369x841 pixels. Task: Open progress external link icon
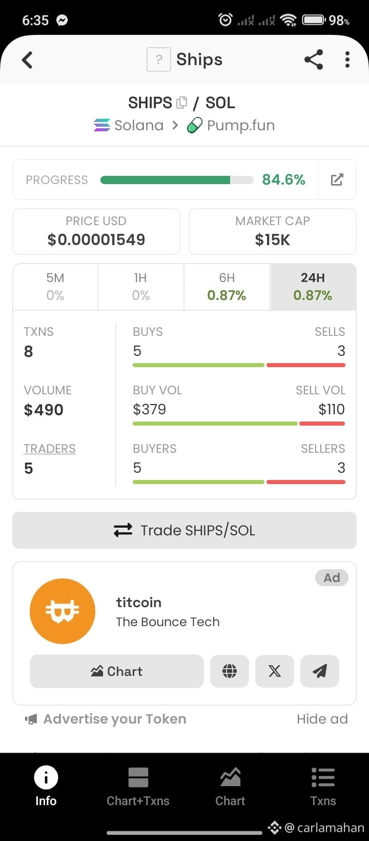[x=337, y=179]
